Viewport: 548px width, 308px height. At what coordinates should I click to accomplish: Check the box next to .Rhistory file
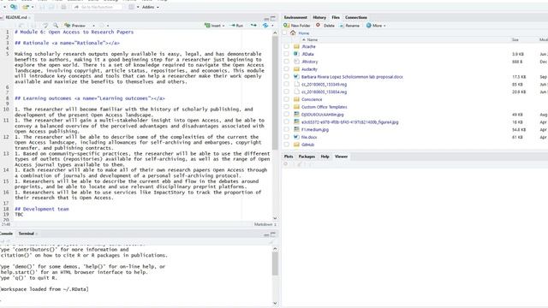[x=287, y=62]
